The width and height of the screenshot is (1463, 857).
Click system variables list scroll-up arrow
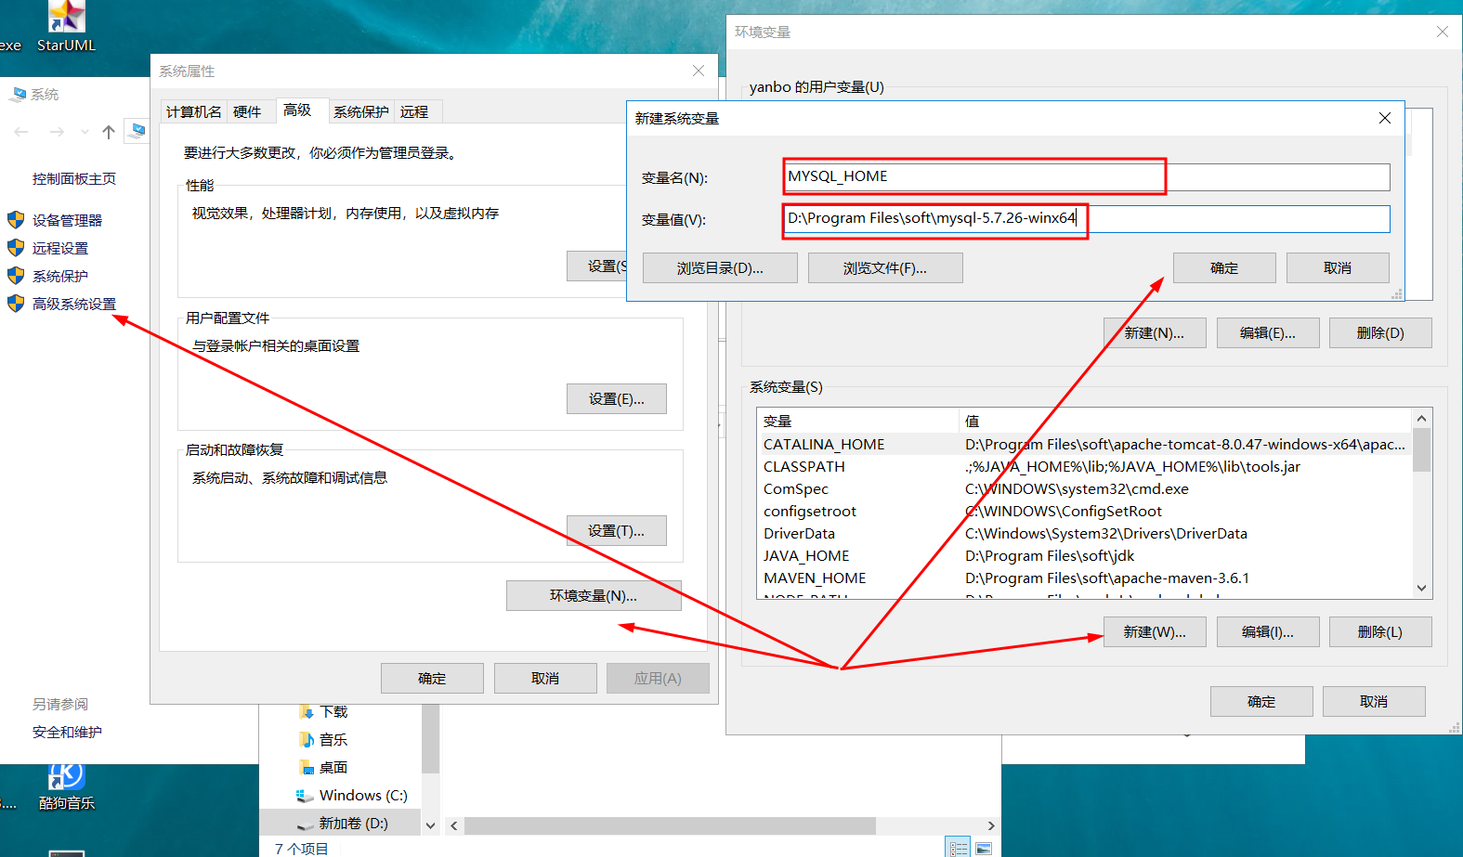[x=1421, y=419]
